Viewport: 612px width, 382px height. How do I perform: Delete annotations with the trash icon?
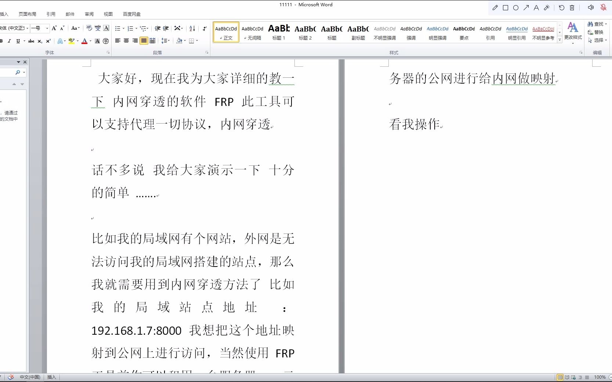(x=572, y=8)
